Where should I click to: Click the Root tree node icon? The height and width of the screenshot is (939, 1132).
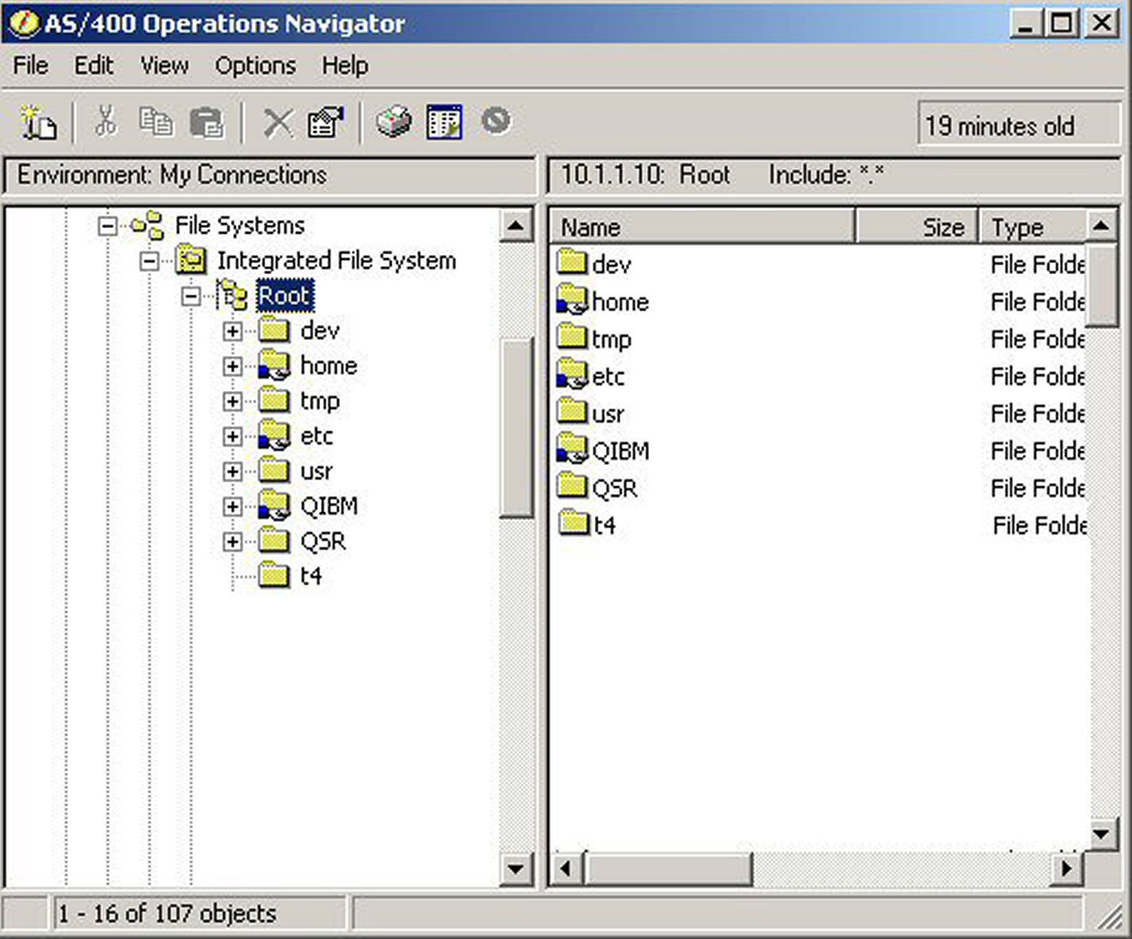tap(232, 296)
